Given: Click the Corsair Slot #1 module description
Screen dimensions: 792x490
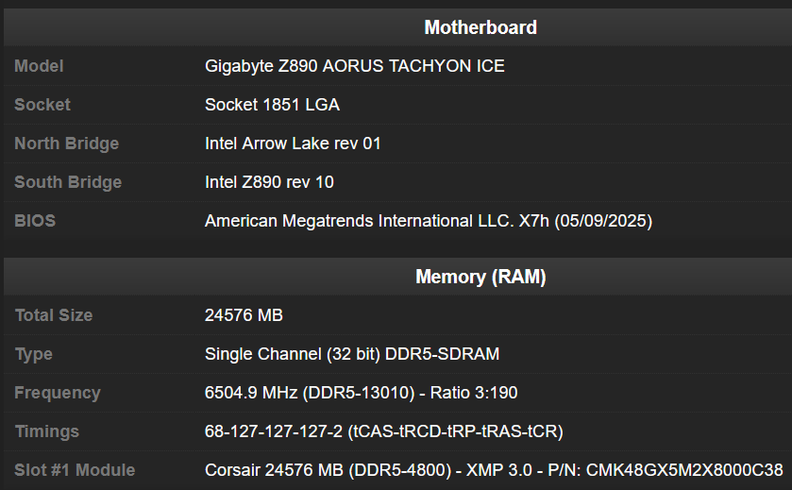Looking at the screenshot, I should 494,470.
